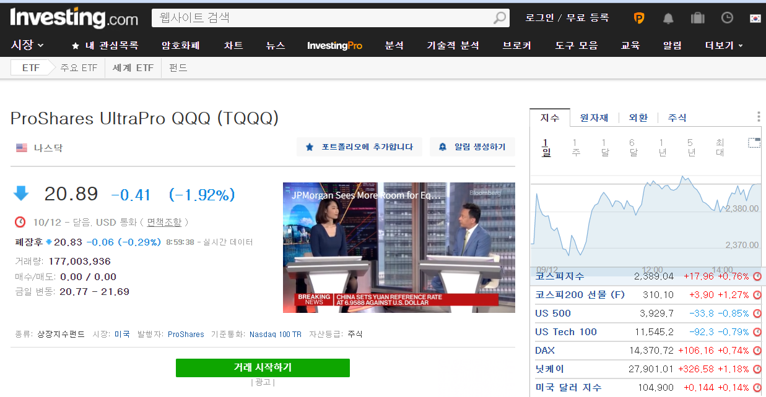Screen dimensions: 766x397
Task: Open the economic calendar clock icon
Action: point(727,17)
